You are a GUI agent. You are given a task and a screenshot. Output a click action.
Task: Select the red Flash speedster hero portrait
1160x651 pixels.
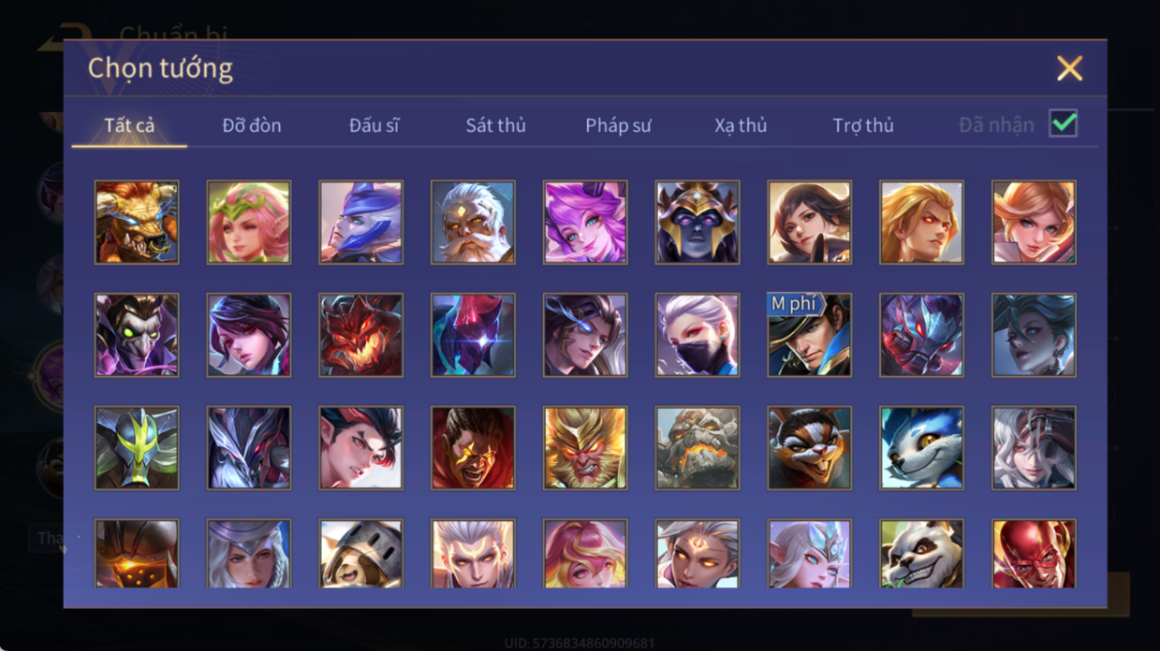click(x=1034, y=554)
